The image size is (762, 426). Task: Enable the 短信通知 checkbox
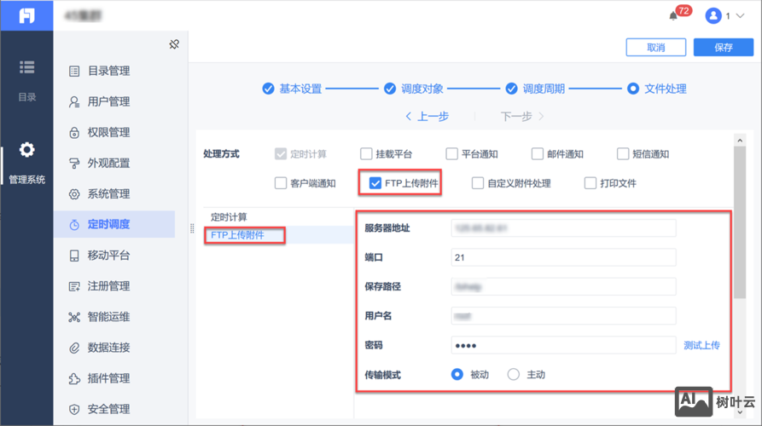pyautogui.click(x=623, y=154)
